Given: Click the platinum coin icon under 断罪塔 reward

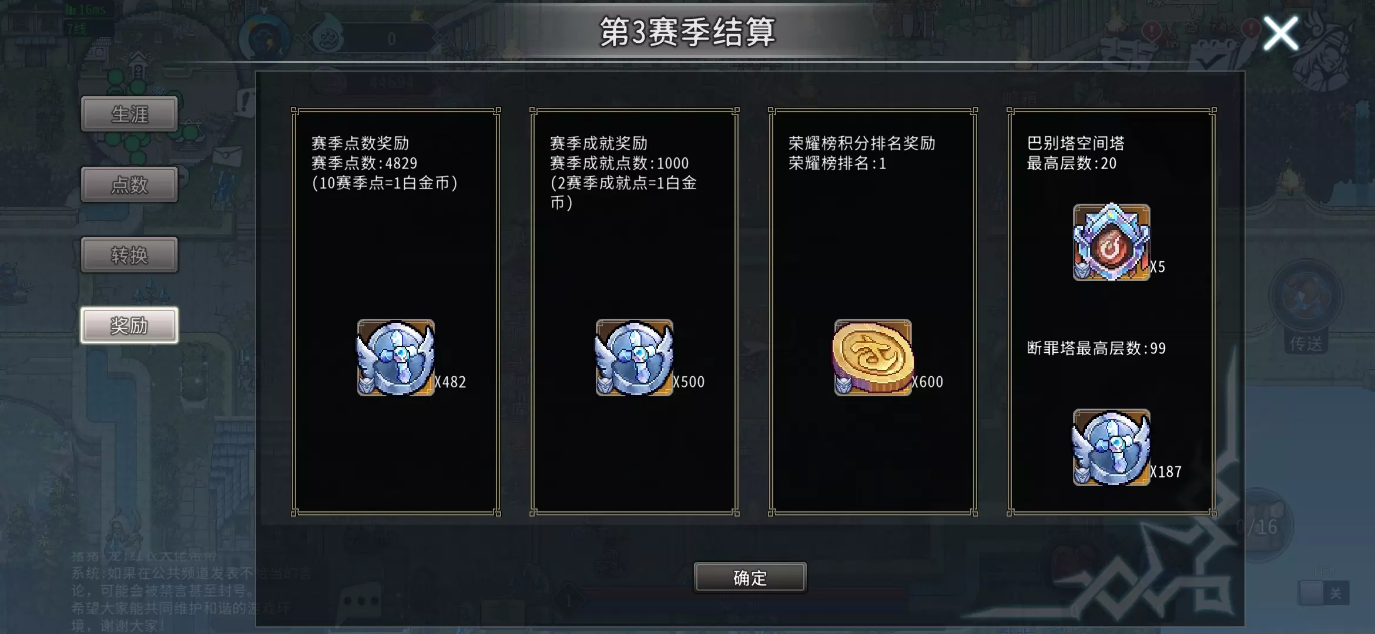Looking at the screenshot, I should [x=1112, y=447].
